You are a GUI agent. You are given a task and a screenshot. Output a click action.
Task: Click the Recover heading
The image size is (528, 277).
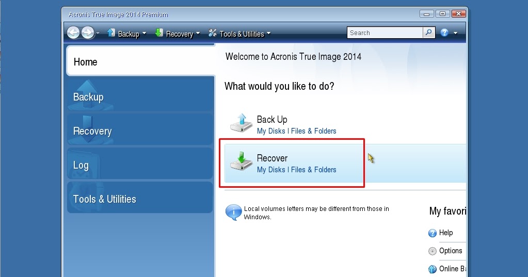272,158
